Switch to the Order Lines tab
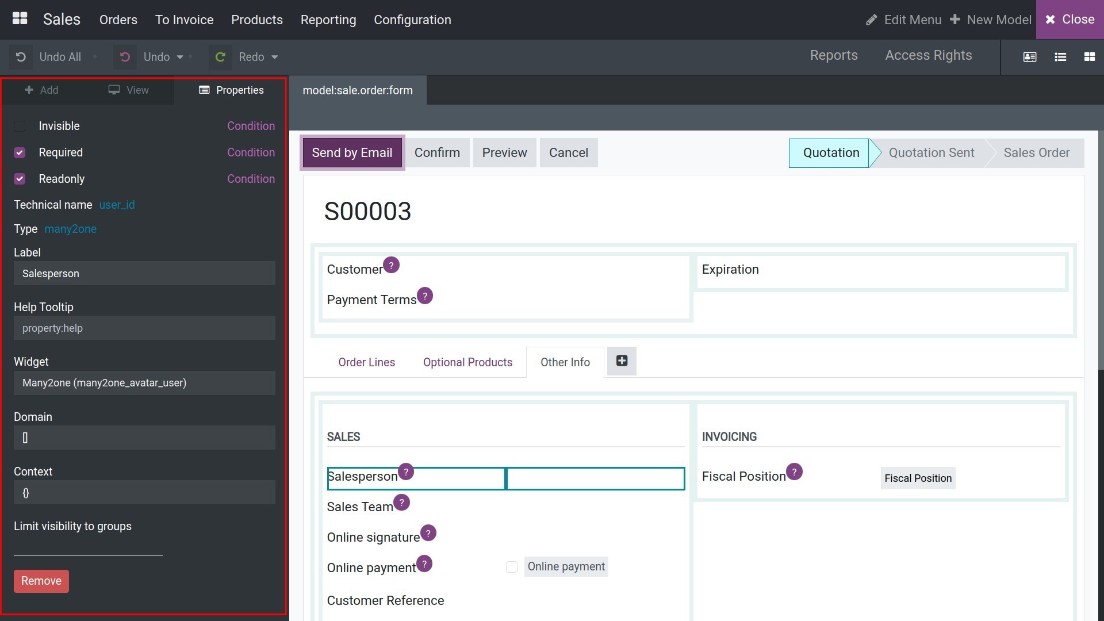Image resolution: width=1104 pixels, height=621 pixels. coord(366,362)
